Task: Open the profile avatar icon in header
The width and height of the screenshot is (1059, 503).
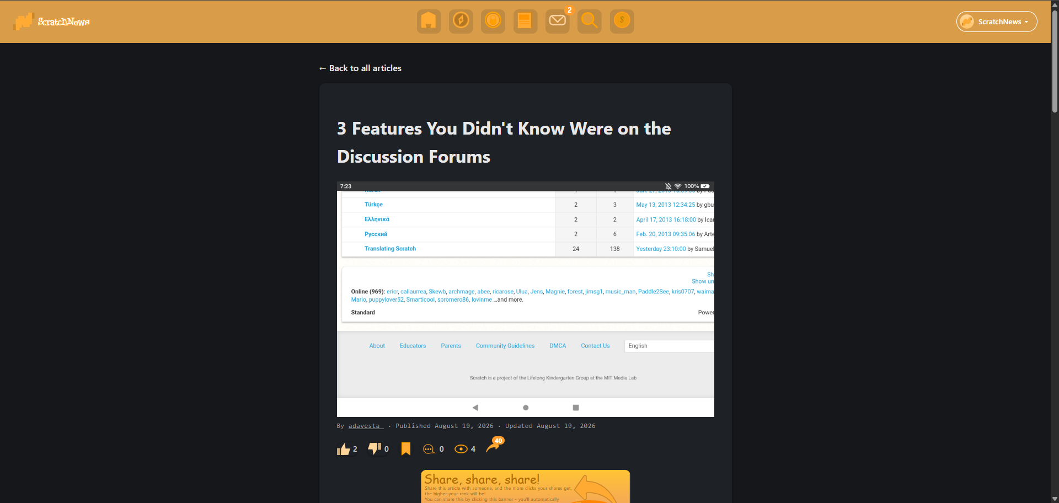Action: pos(493,22)
